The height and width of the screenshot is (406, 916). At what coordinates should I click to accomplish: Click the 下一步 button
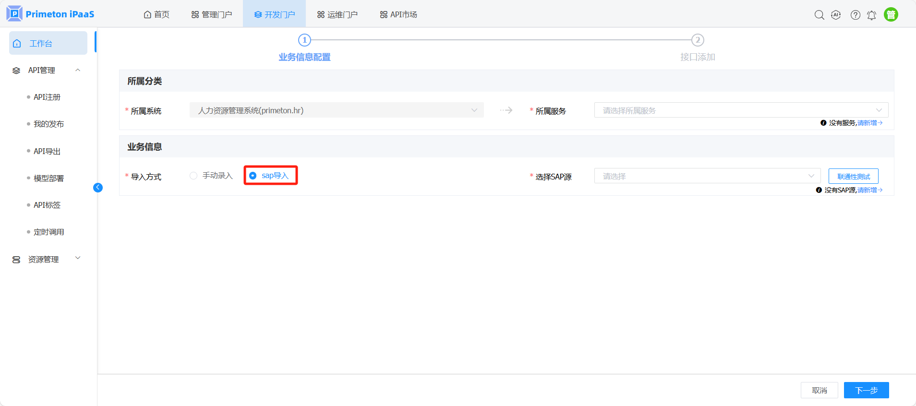pos(866,390)
